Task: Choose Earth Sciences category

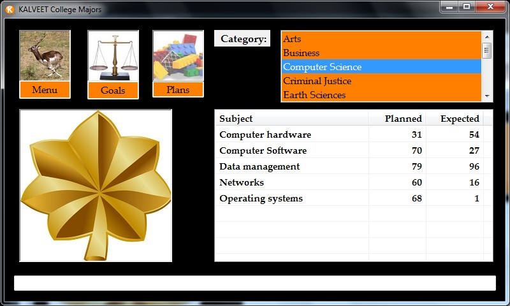Action: click(x=381, y=95)
